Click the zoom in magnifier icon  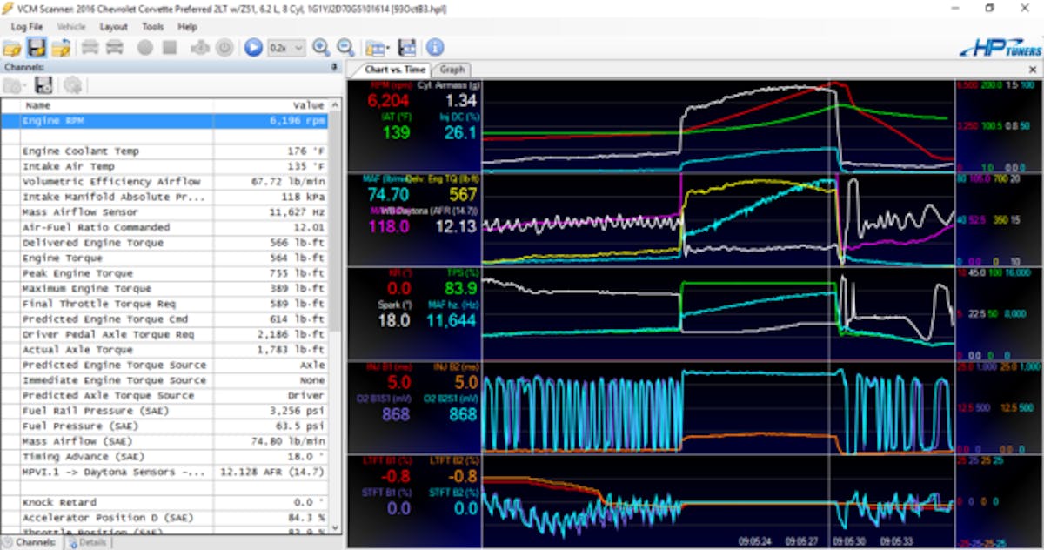coord(321,48)
